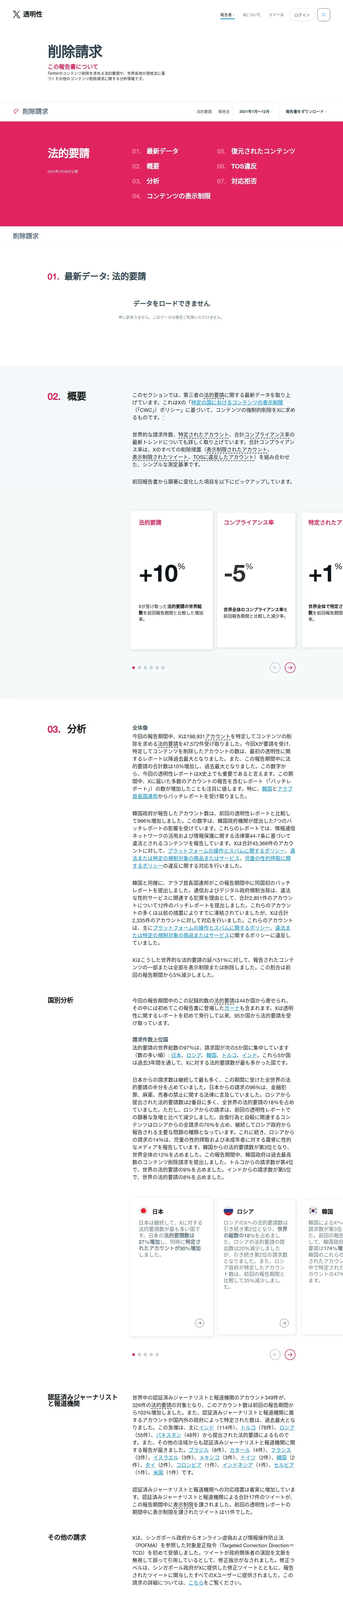
Task: Jump to section 02. 概要
Action: click(x=146, y=166)
